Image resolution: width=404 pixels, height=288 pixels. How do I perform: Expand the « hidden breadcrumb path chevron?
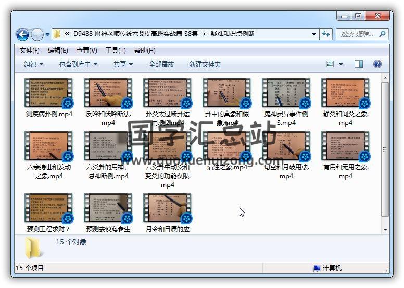pos(67,34)
